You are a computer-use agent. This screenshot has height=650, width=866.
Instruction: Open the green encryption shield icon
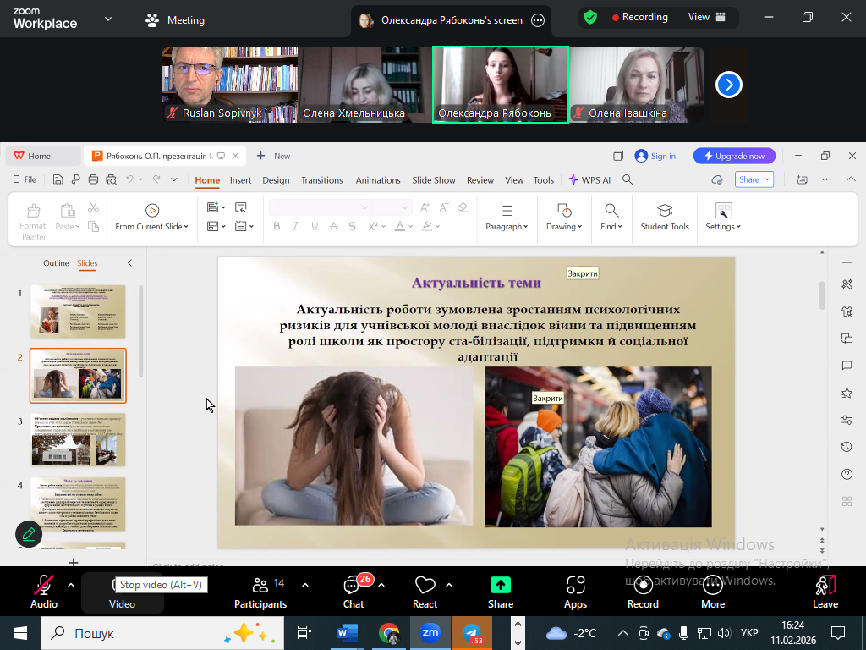tap(590, 18)
